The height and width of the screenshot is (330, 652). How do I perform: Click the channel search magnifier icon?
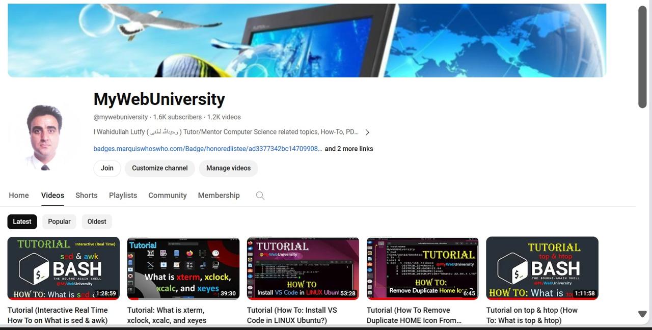tap(260, 196)
